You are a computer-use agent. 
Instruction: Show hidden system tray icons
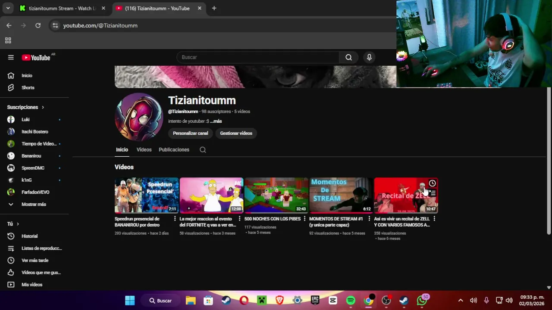(x=461, y=301)
